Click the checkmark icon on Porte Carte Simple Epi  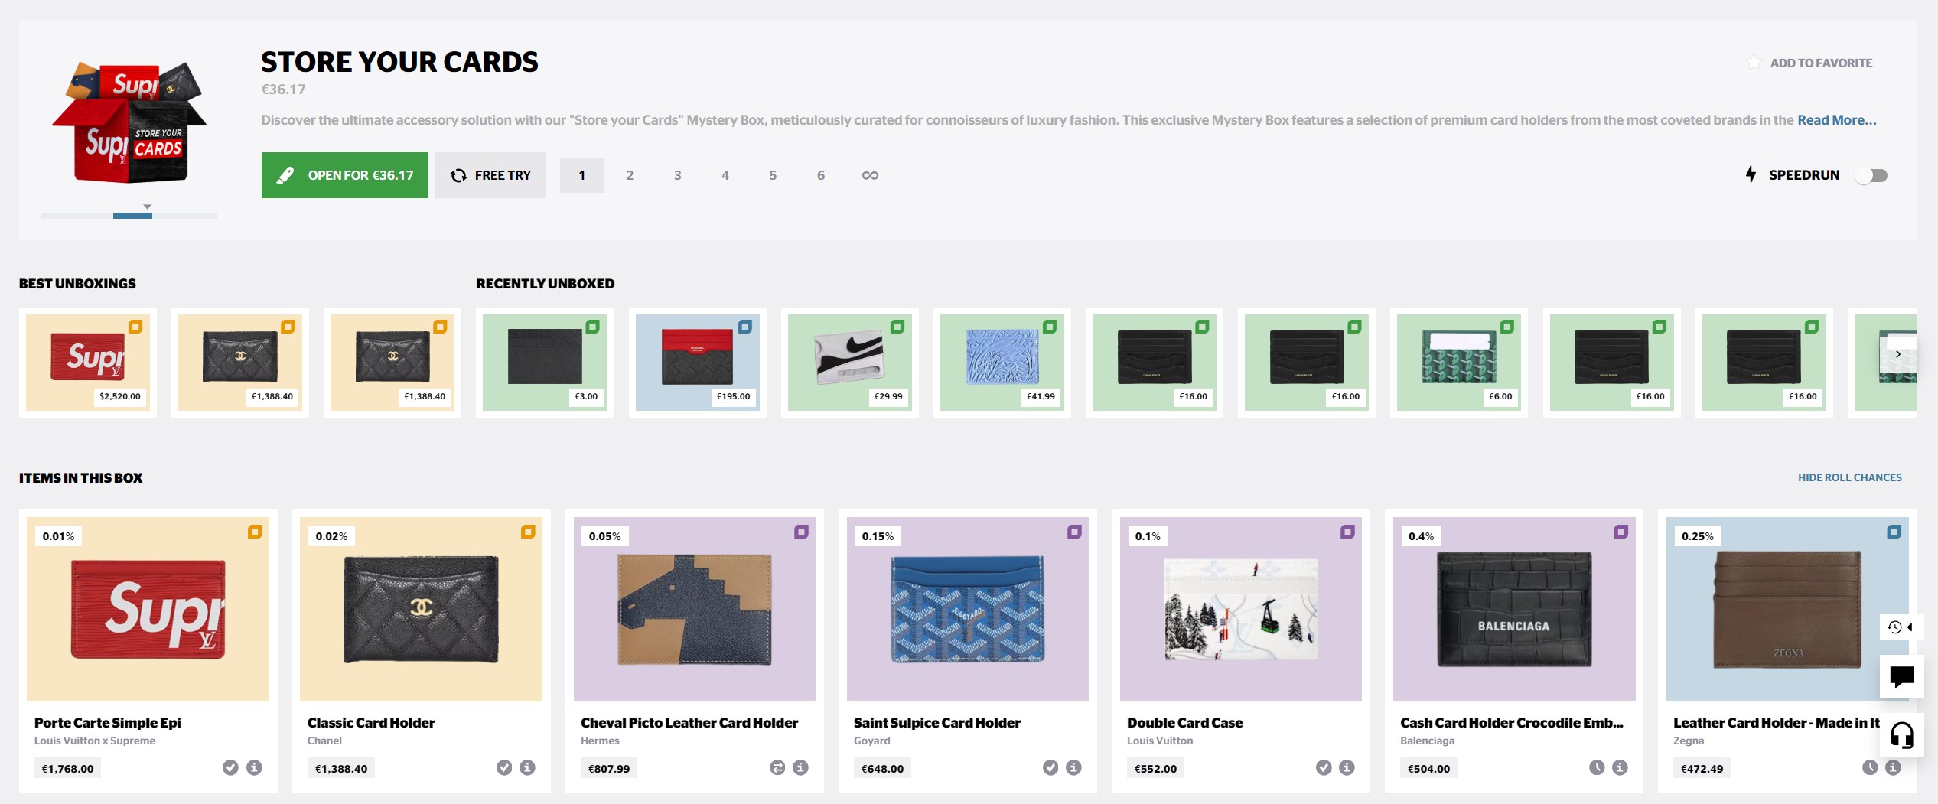pyautogui.click(x=230, y=767)
